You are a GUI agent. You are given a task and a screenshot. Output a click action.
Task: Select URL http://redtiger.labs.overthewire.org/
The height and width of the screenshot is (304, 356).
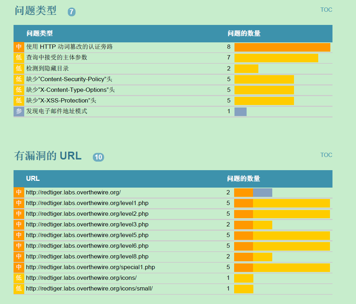[x=73, y=192]
